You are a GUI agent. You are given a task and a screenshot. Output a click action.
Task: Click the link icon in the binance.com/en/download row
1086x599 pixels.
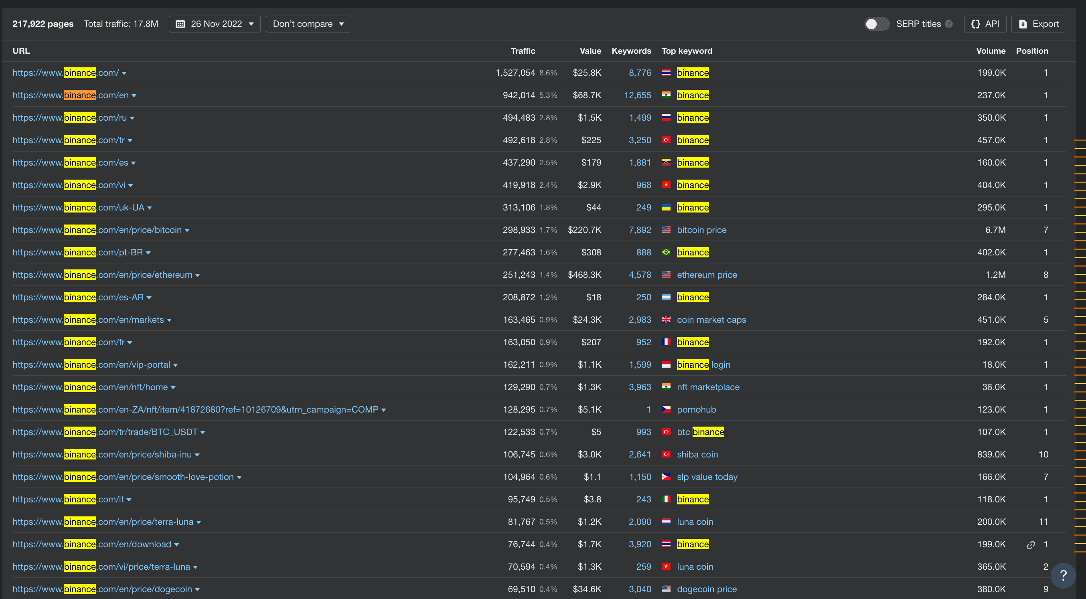pos(1030,545)
